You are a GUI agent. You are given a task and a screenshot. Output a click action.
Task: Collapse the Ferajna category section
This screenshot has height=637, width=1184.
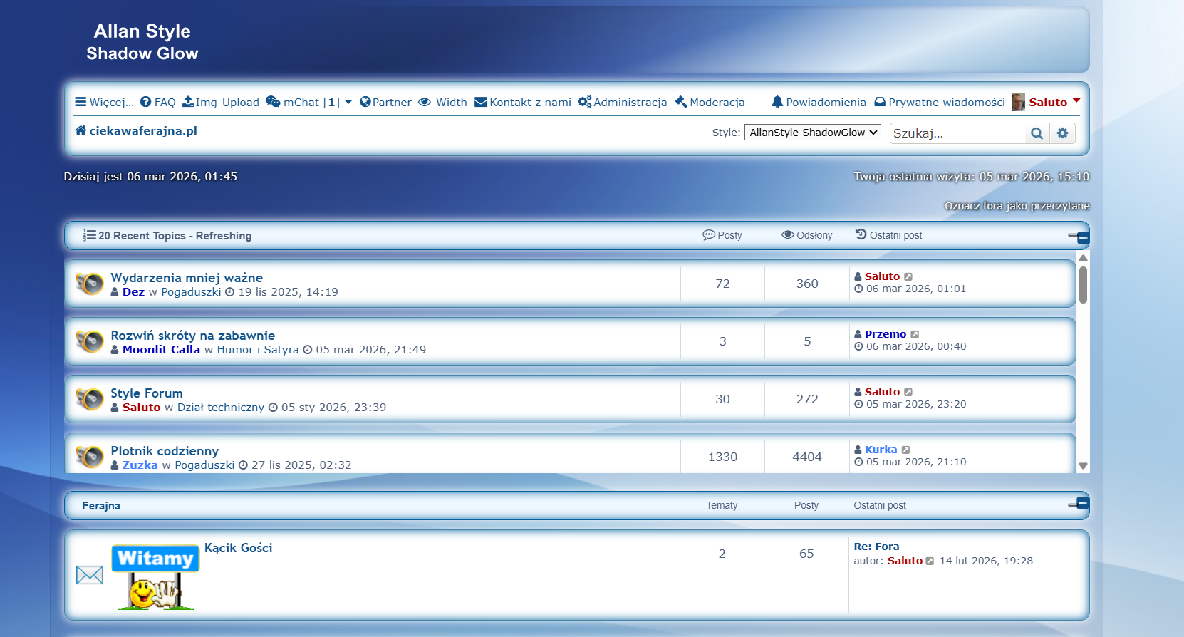1080,504
